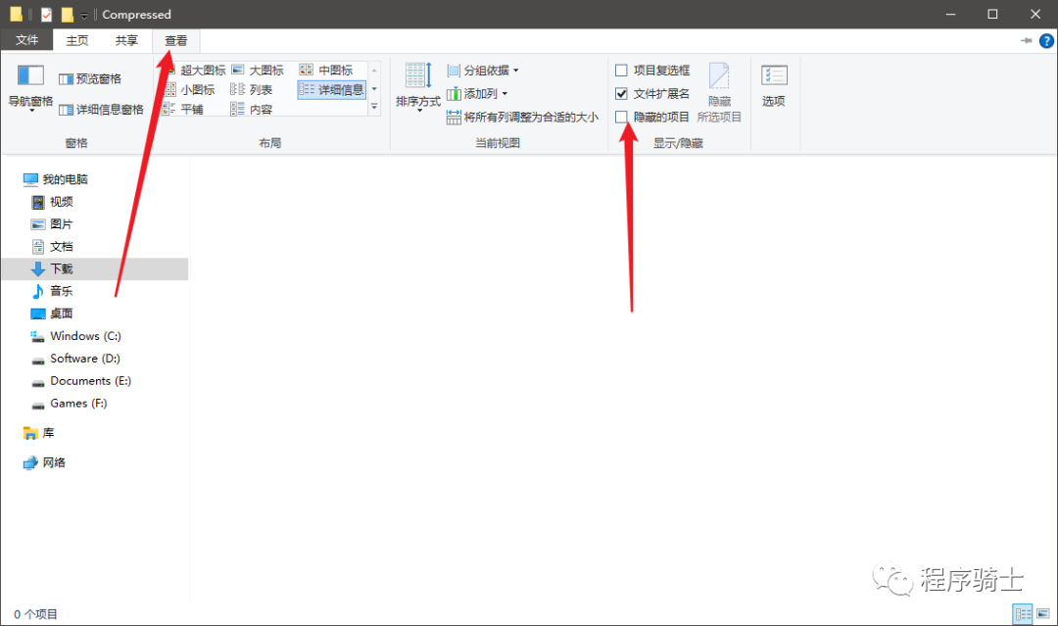The width and height of the screenshot is (1058, 626).
Task: Toggle the 预览窗格 preview pane
Action: click(90, 79)
